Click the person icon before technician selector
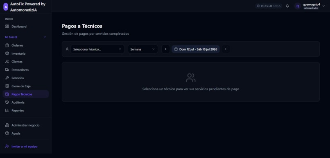This screenshot has height=158, width=330. click(67, 49)
